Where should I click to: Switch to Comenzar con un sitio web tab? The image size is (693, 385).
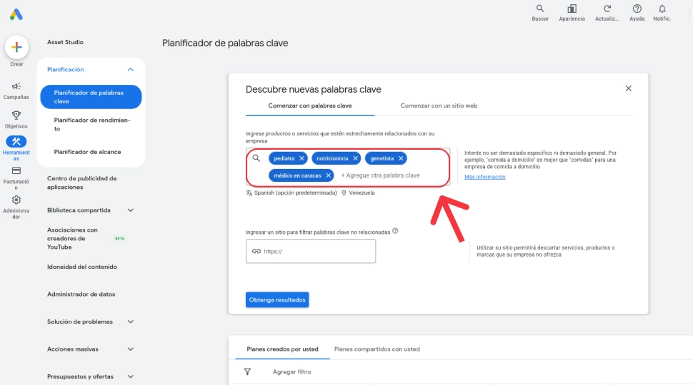point(439,106)
